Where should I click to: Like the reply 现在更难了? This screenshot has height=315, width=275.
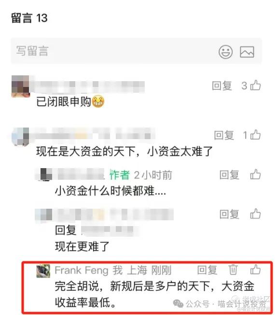[x=256, y=214]
